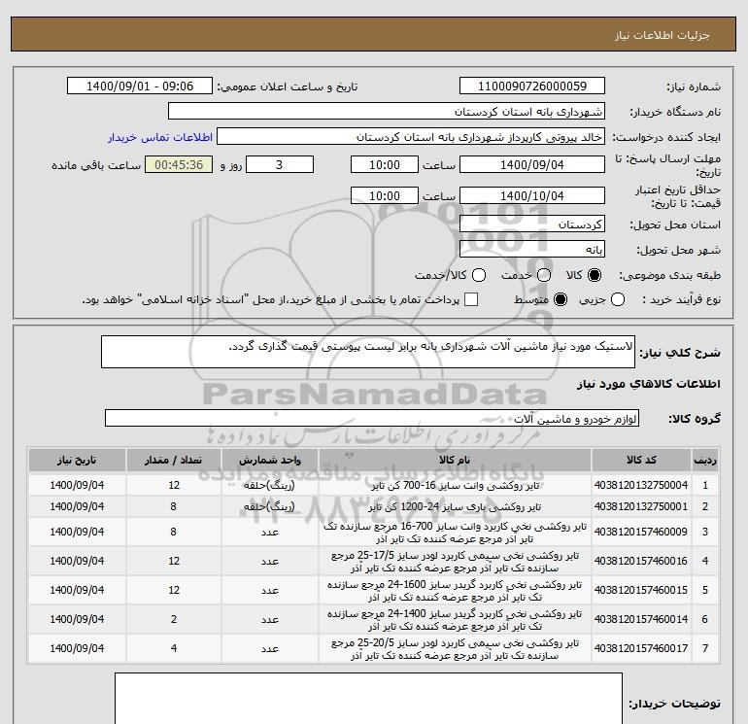Click product code 403812013275​0001
Image resolution: width=748 pixels, height=724 pixels.
tap(641, 507)
